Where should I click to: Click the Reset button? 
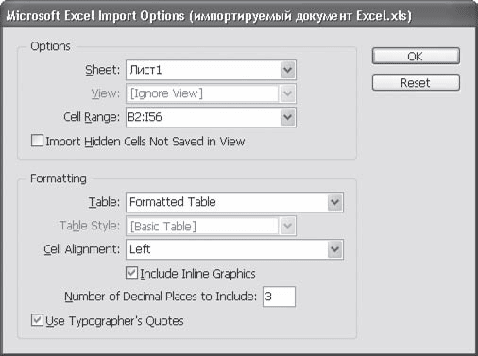pos(416,83)
